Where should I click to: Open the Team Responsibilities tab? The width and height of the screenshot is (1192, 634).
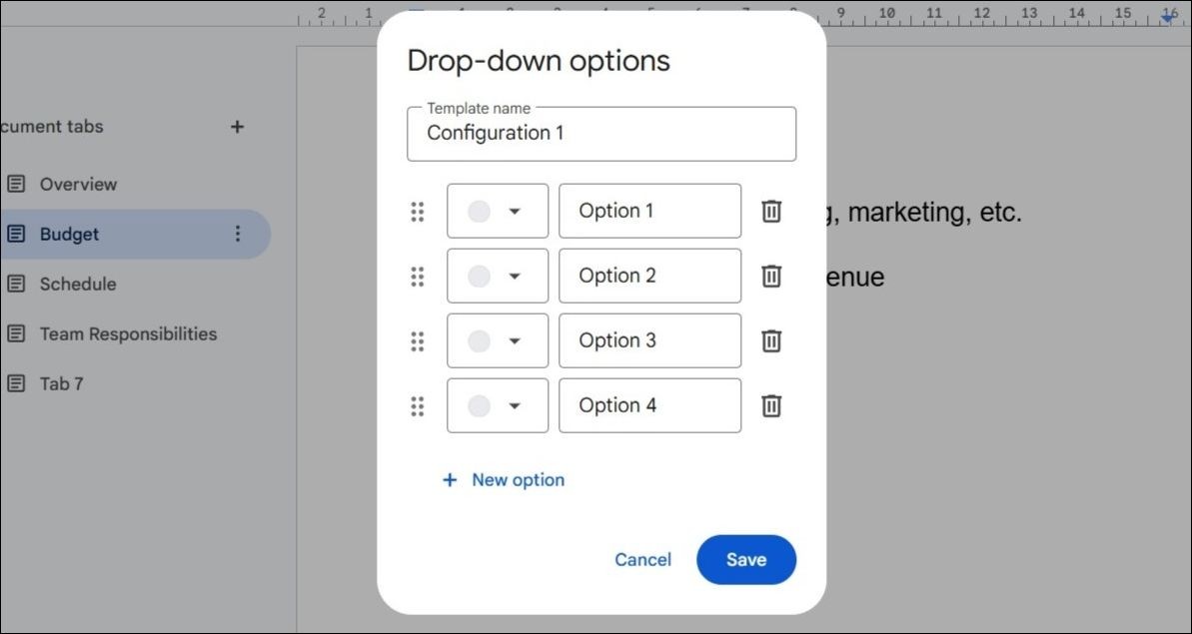tap(128, 334)
